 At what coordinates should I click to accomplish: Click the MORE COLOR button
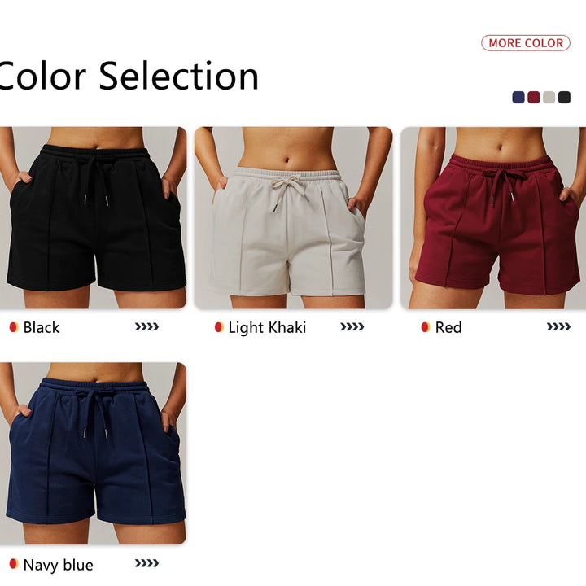526,43
